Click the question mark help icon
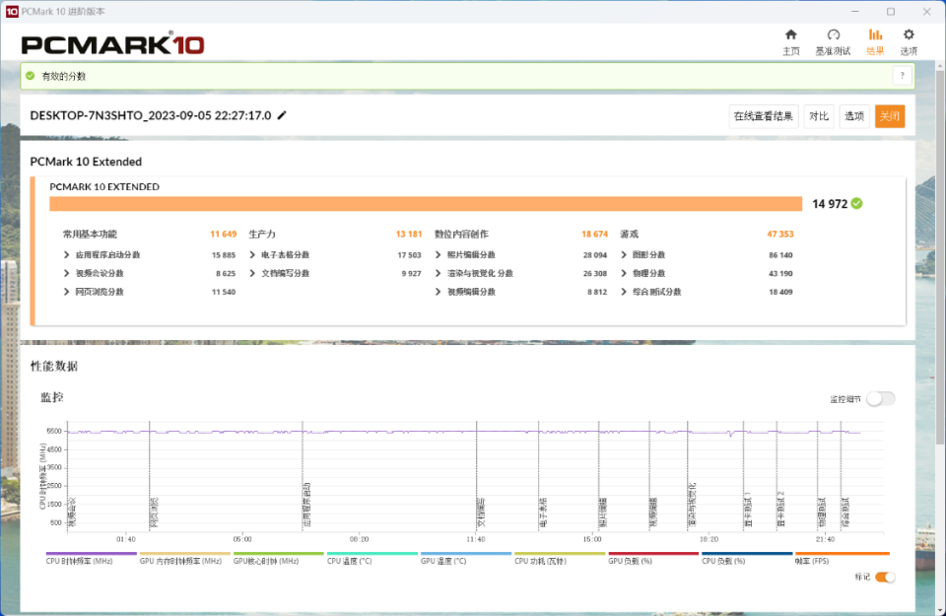 [902, 76]
